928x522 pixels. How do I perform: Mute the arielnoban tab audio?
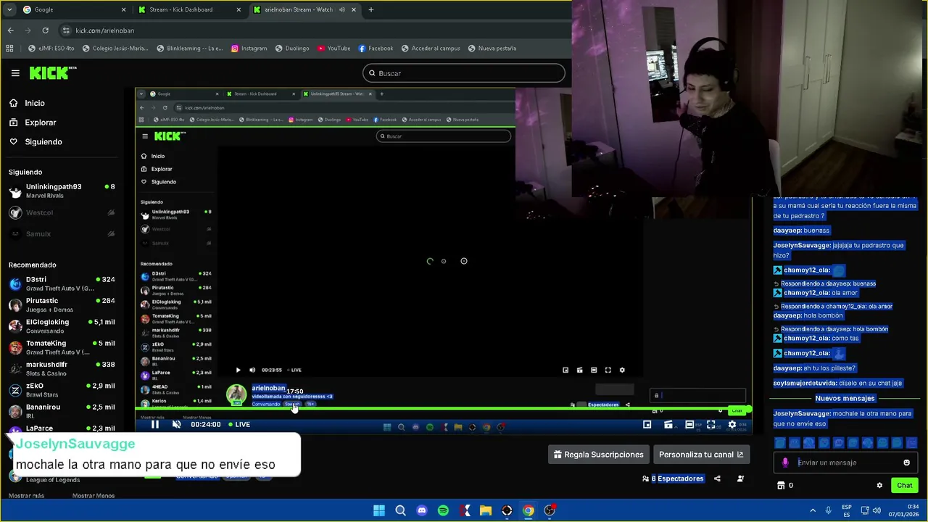pos(341,9)
